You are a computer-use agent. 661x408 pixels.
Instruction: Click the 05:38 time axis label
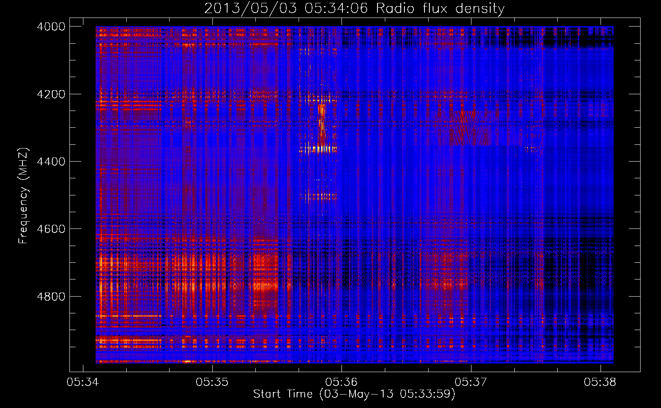(600, 382)
